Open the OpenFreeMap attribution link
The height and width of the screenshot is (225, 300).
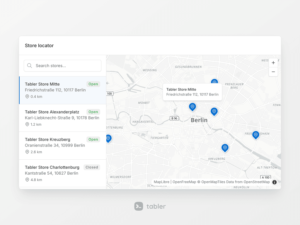[184, 182]
